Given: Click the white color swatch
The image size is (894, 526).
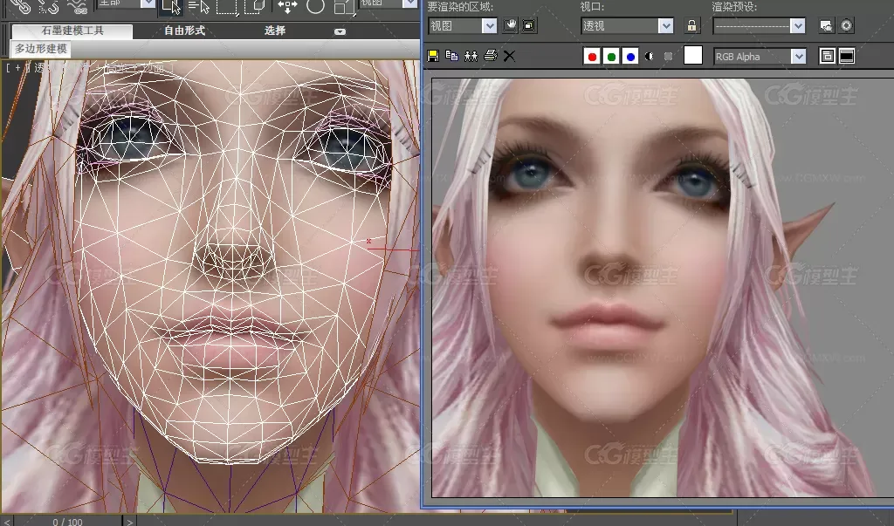Looking at the screenshot, I should click(692, 56).
